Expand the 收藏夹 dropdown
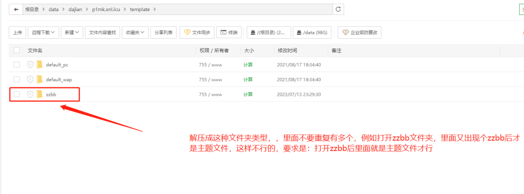524x194 pixels. (135, 32)
